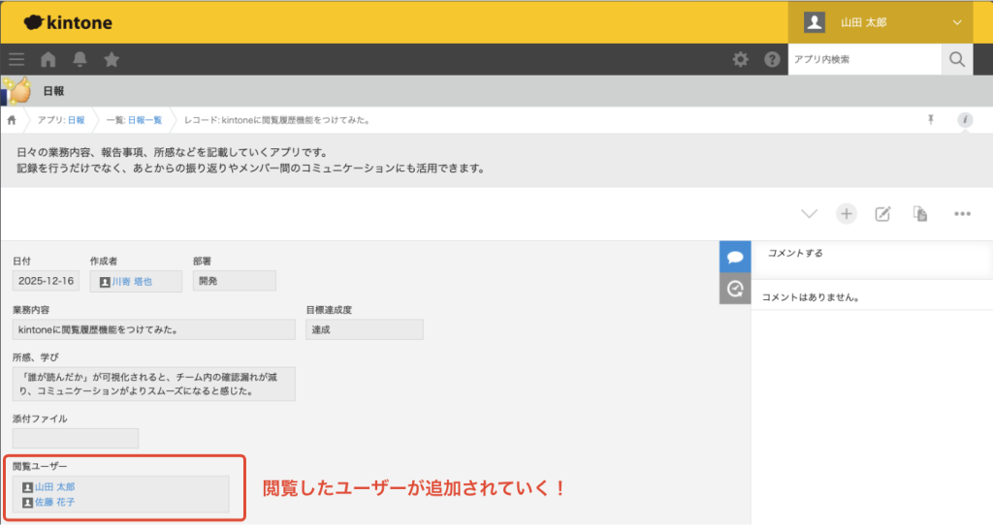Viewport: 993px width, 526px height.
Task: Open the help question mark icon
Action: click(x=772, y=60)
